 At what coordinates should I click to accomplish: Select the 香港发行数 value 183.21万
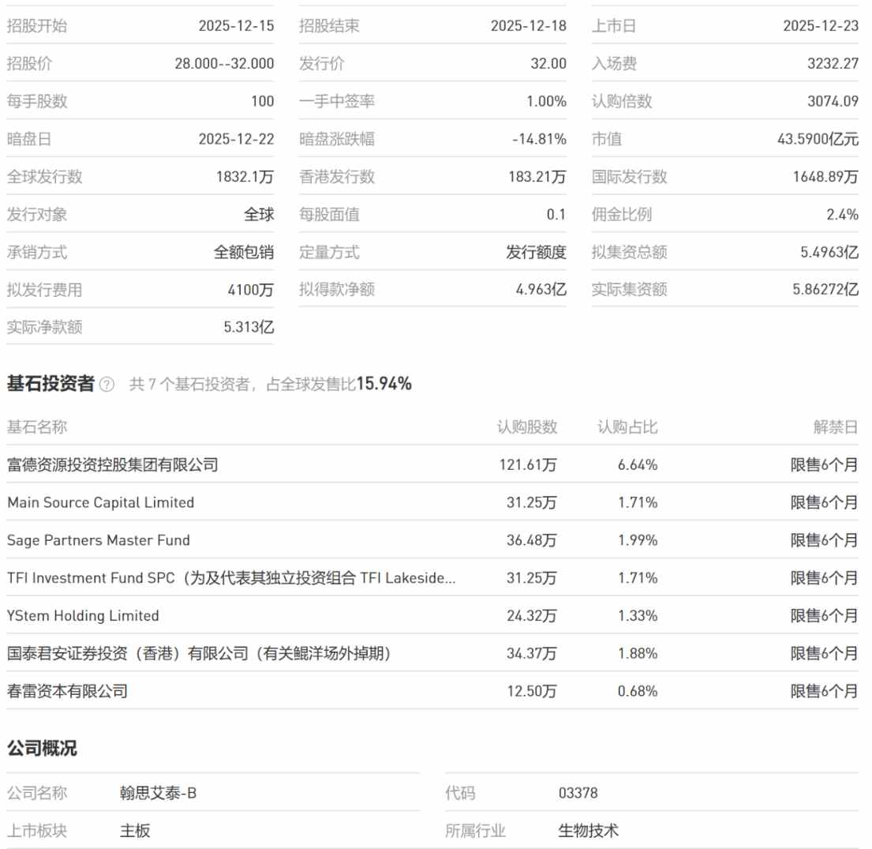click(537, 176)
